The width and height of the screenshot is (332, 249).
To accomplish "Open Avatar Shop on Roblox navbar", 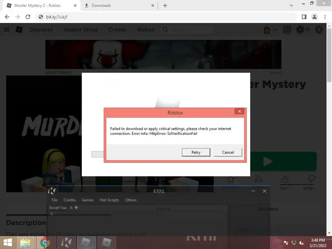I will (81, 30).
